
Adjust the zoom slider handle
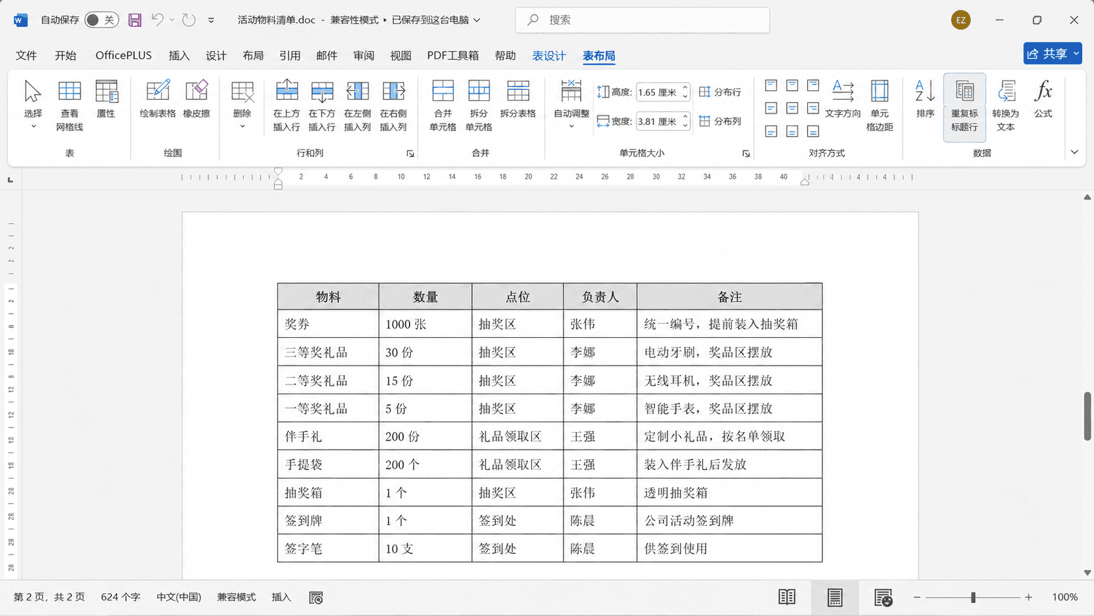973,597
